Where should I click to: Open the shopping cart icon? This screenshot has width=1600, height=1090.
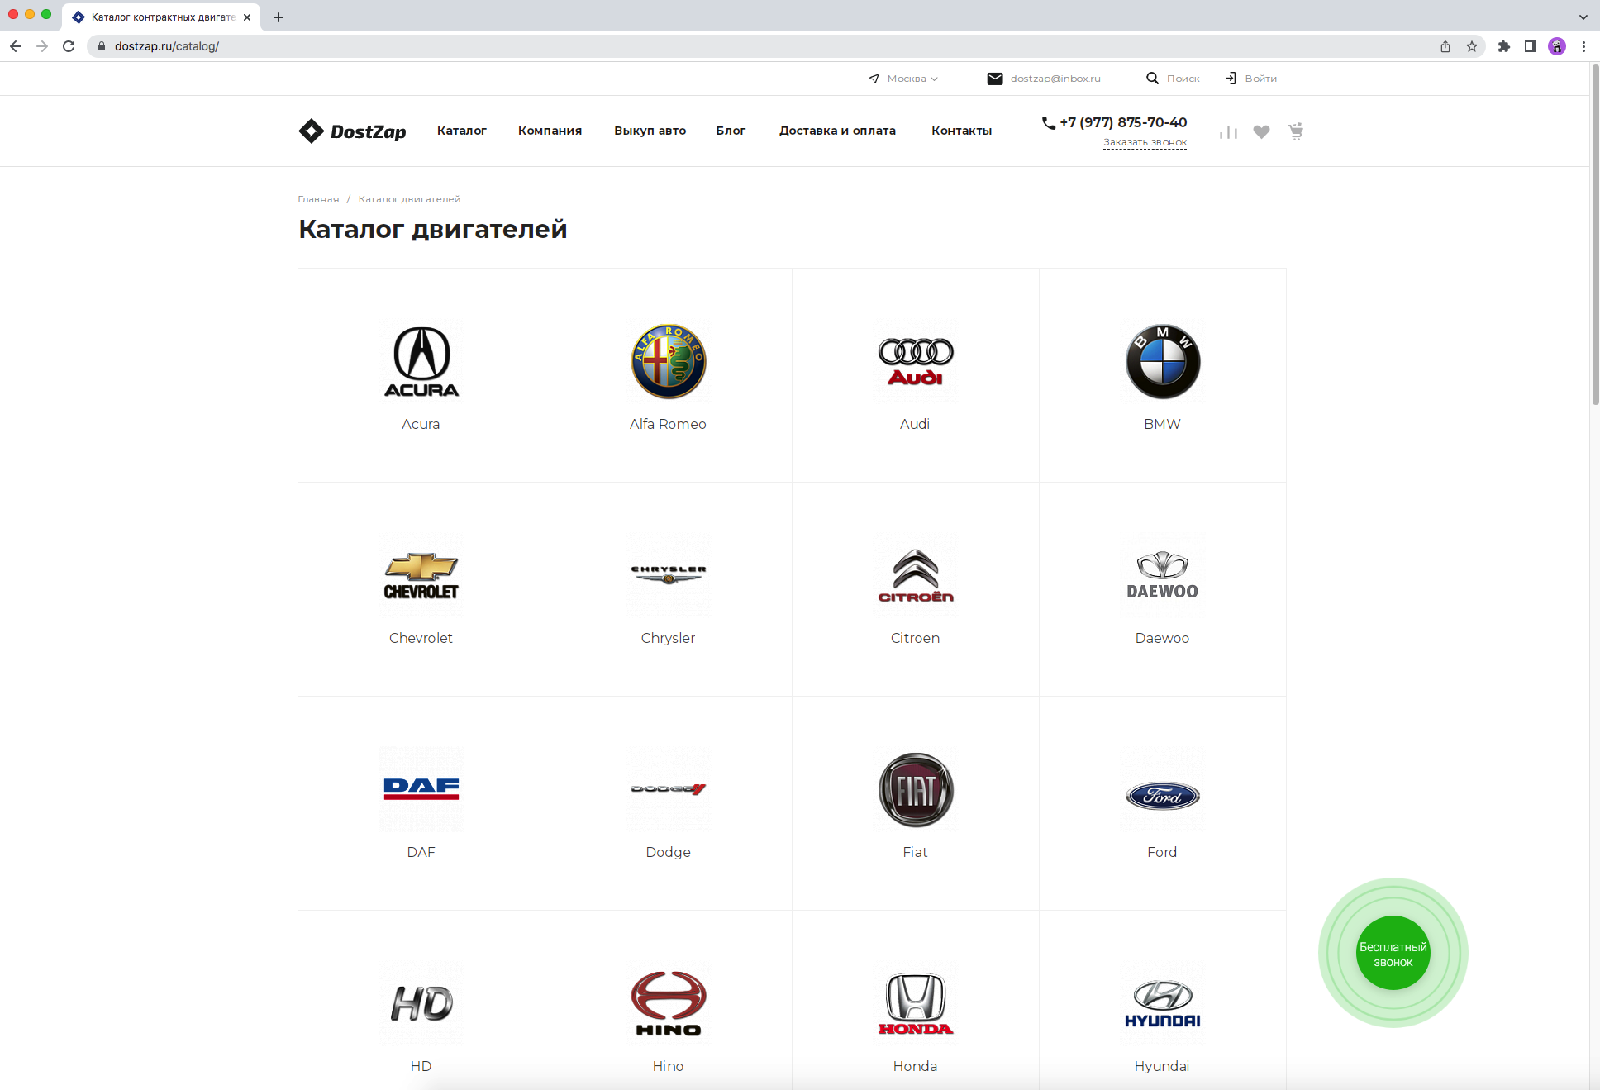(1295, 131)
